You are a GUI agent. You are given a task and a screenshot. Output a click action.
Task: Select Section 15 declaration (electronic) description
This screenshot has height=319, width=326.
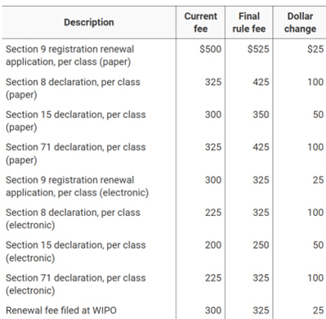click(x=76, y=251)
